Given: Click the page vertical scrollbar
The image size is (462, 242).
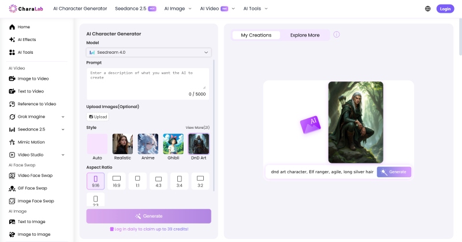Looking at the screenshot, I should click(460, 37).
